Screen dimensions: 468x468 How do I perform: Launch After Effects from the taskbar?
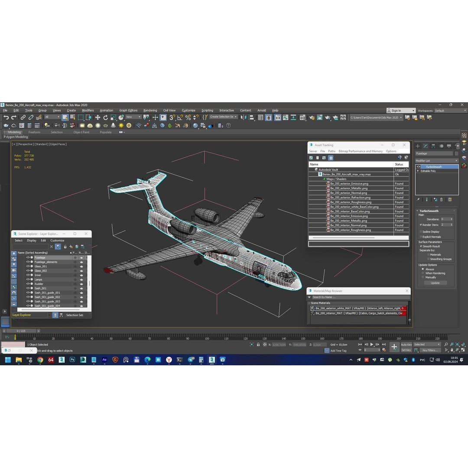(104, 360)
